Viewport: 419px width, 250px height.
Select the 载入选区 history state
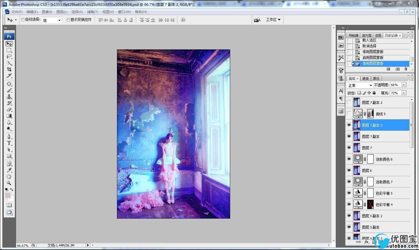pos(381,40)
